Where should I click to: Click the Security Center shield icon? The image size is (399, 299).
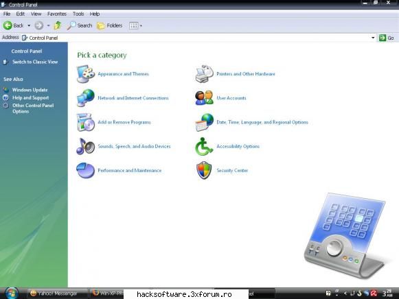click(x=204, y=170)
